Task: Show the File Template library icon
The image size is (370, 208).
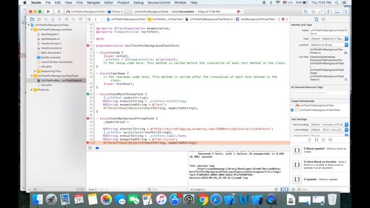Action: pos(309,140)
